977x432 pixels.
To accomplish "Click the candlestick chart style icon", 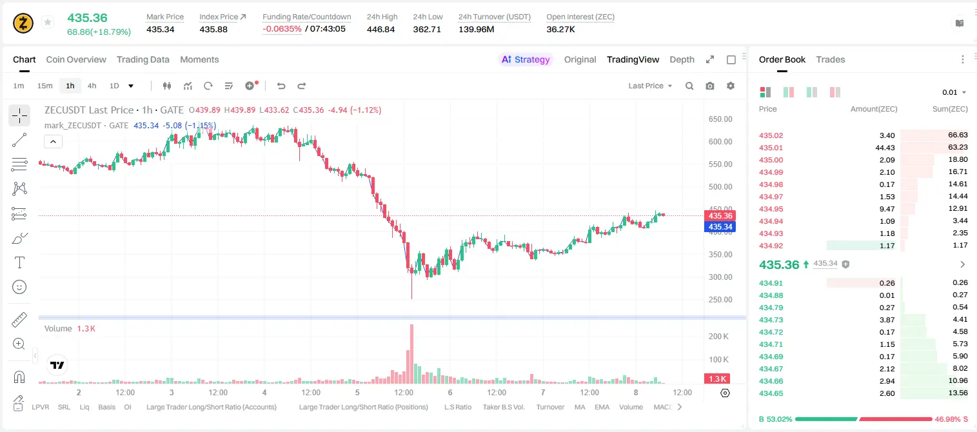I will 167,86.
